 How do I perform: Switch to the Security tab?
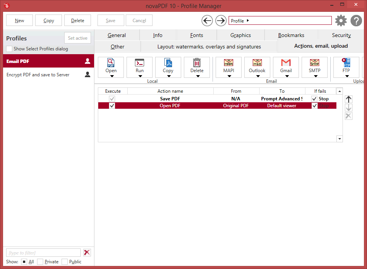(341, 35)
